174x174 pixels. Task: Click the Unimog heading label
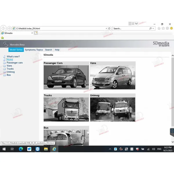pos(95,95)
